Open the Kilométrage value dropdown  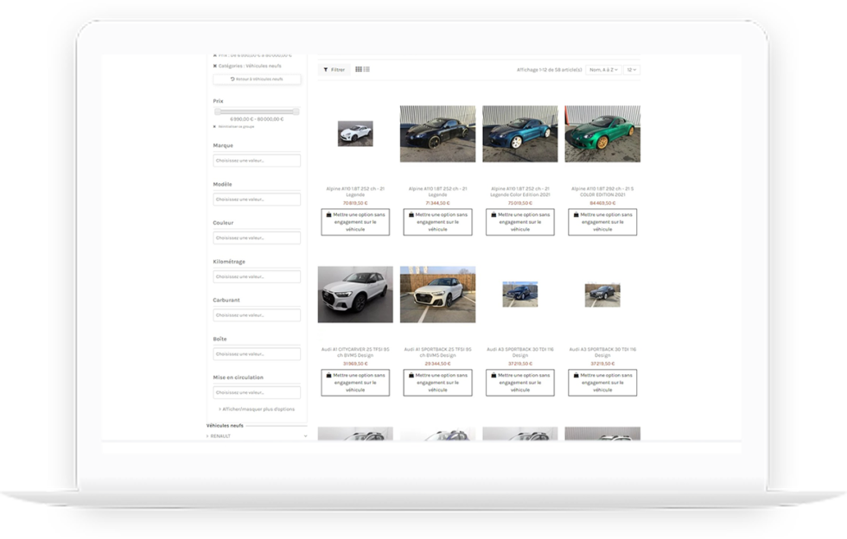pyautogui.click(x=258, y=277)
